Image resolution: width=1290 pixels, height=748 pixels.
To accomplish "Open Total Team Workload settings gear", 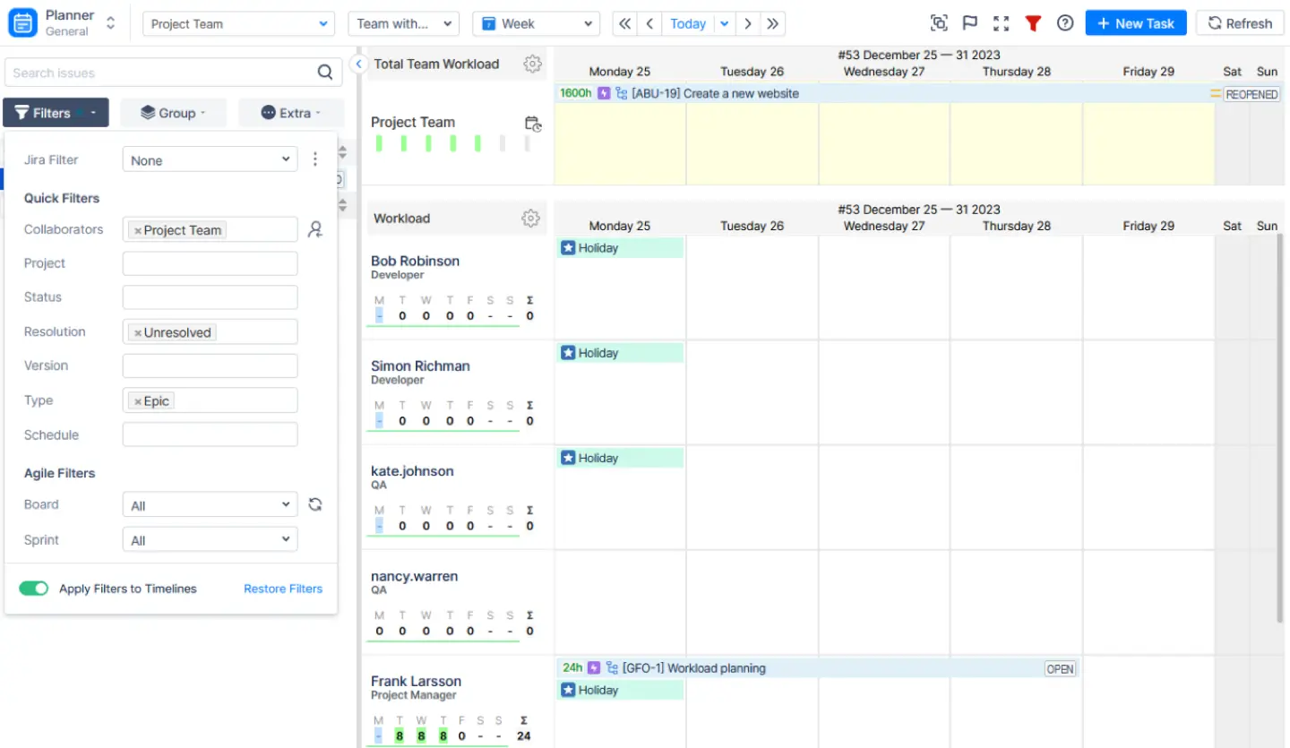I will [532, 64].
